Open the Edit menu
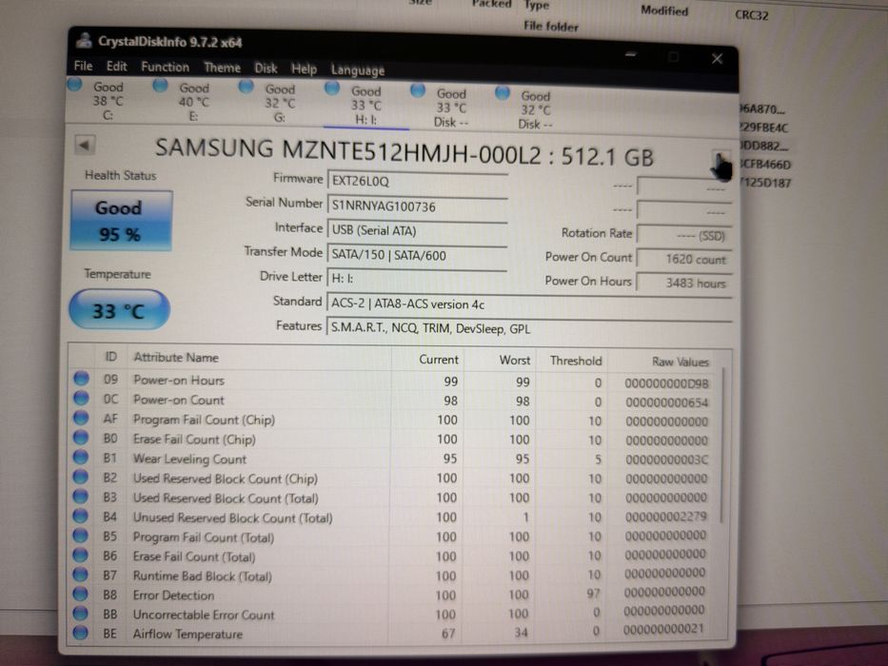The height and width of the screenshot is (666, 888). [117, 67]
